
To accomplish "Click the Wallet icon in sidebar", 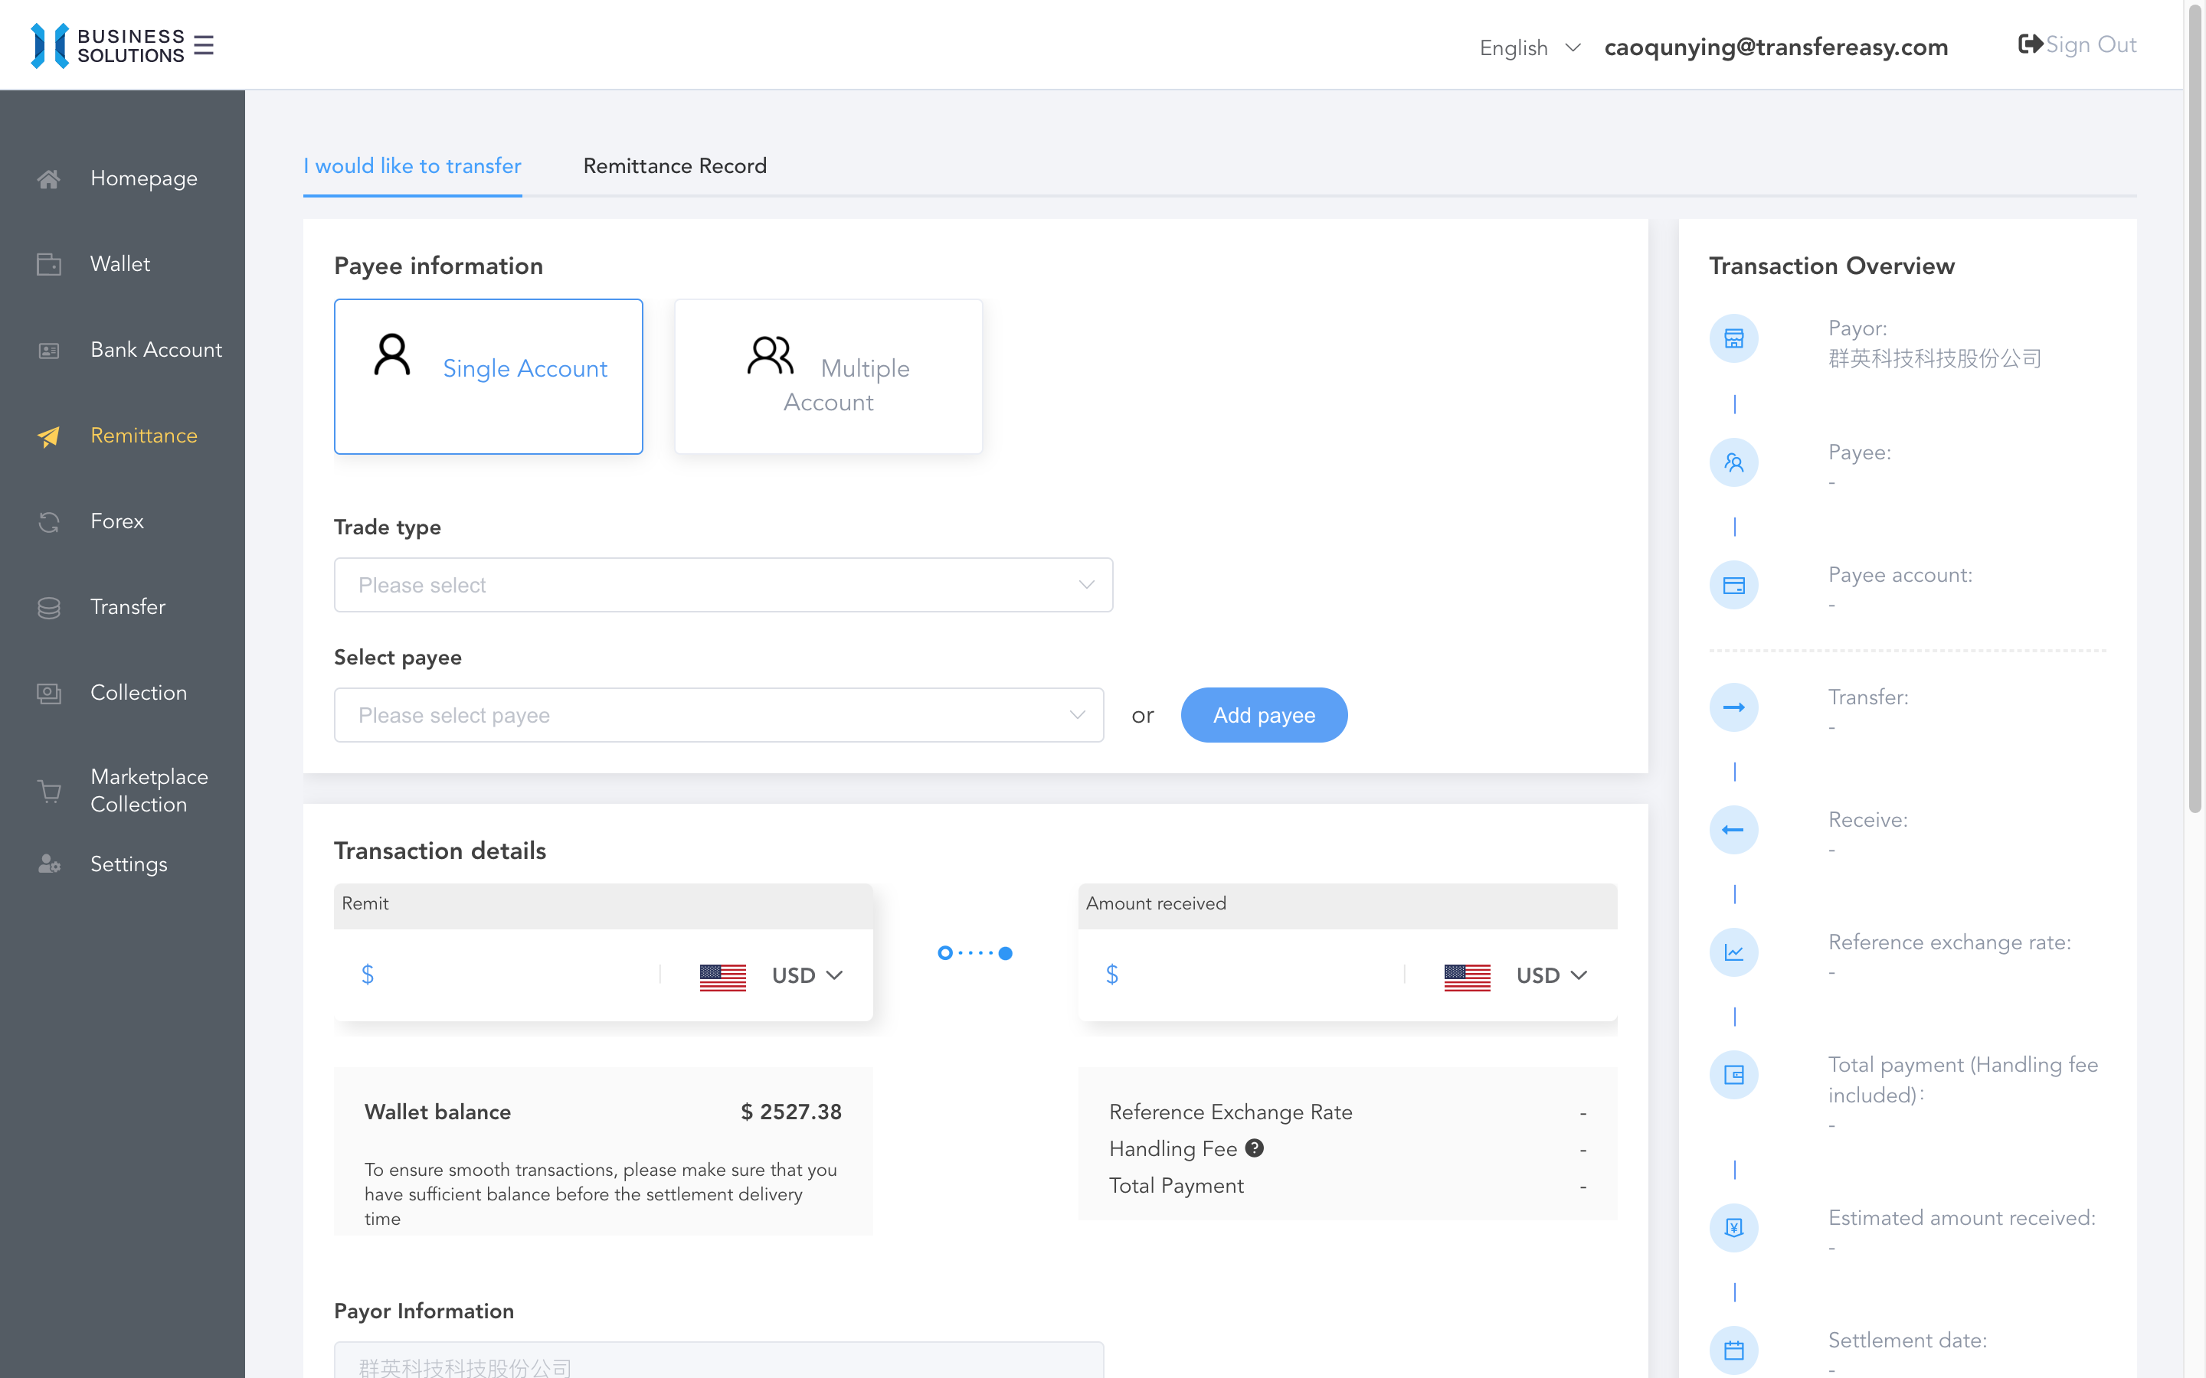I will click(x=49, y=264).
